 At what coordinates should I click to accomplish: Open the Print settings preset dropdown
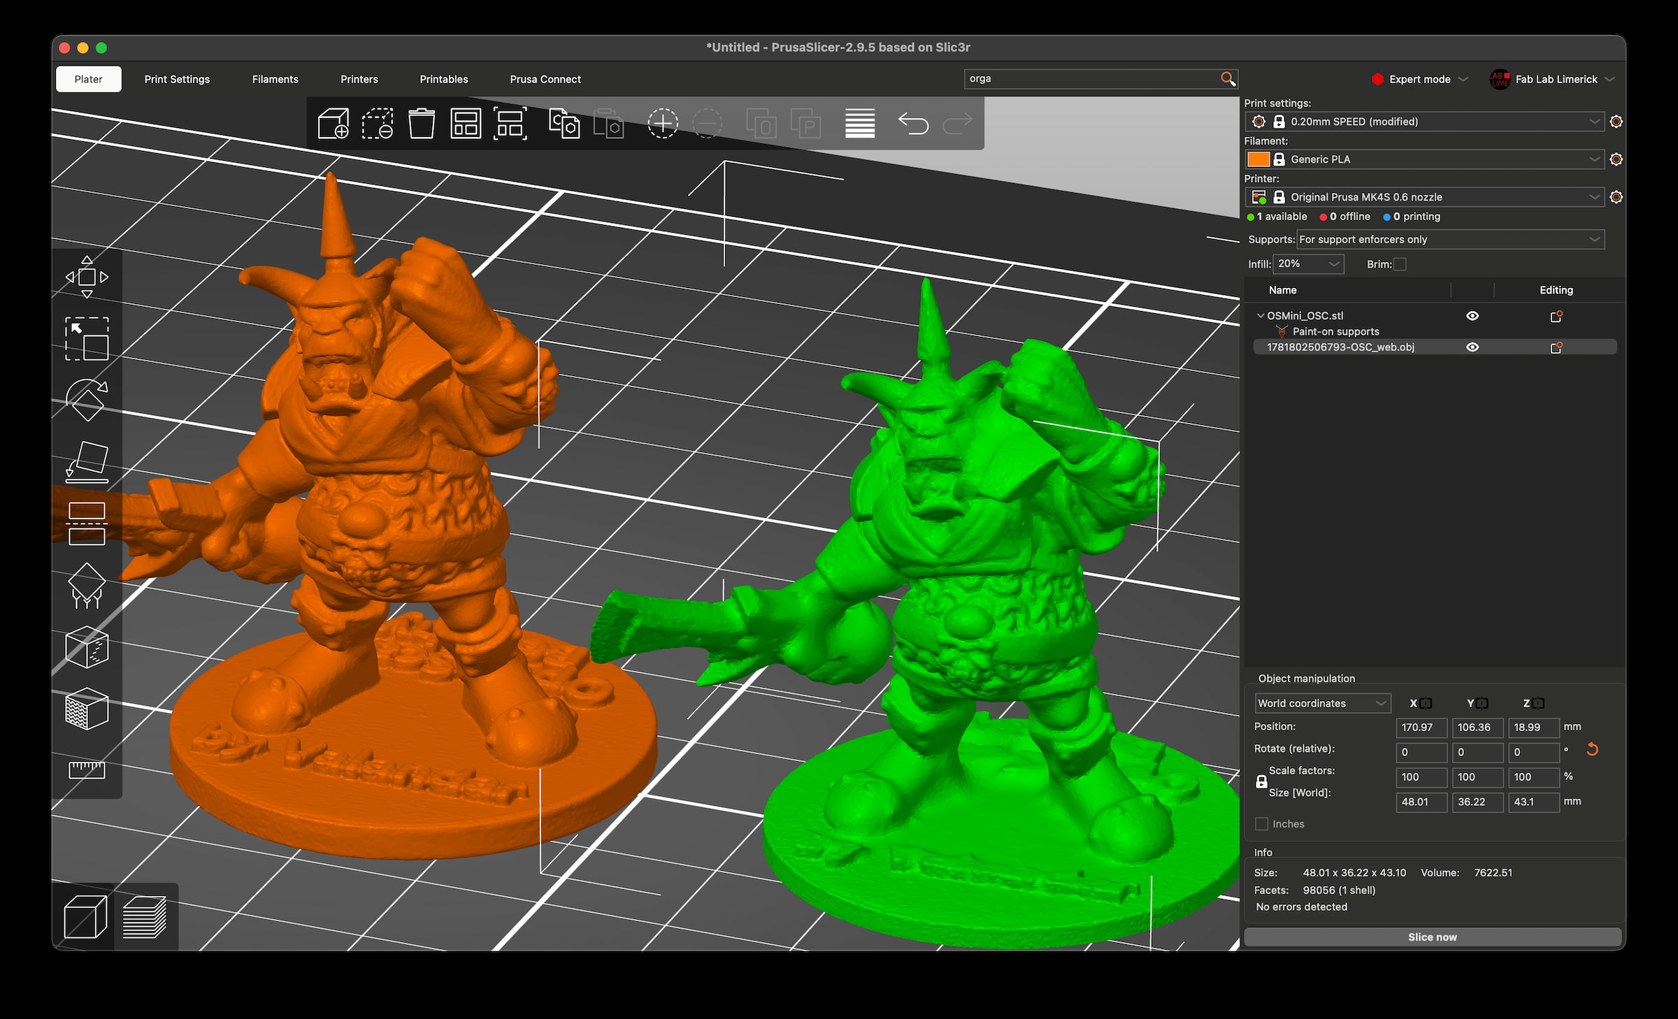(1424, 122)
